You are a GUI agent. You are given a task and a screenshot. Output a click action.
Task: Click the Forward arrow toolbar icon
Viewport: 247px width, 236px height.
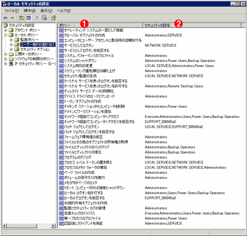[12, 18]
